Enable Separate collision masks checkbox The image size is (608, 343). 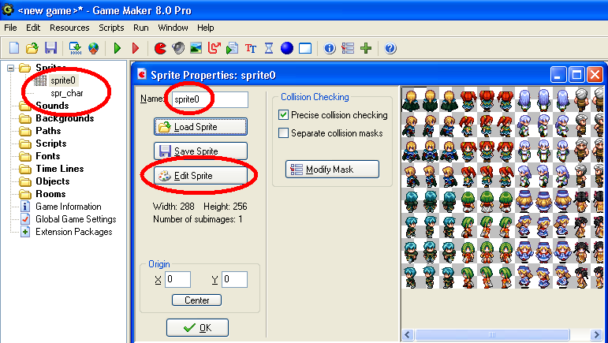pos(283,133)
